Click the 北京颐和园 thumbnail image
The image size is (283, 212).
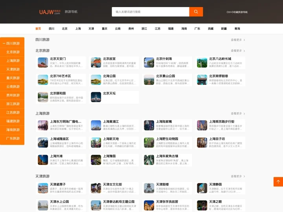tap(43, 97)
